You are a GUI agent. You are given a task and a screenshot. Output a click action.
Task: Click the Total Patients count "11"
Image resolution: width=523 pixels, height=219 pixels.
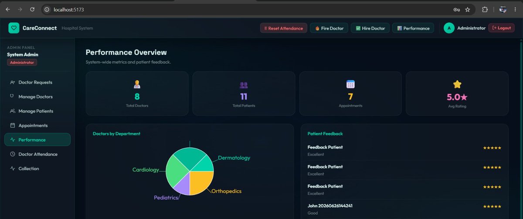(244, 97)
